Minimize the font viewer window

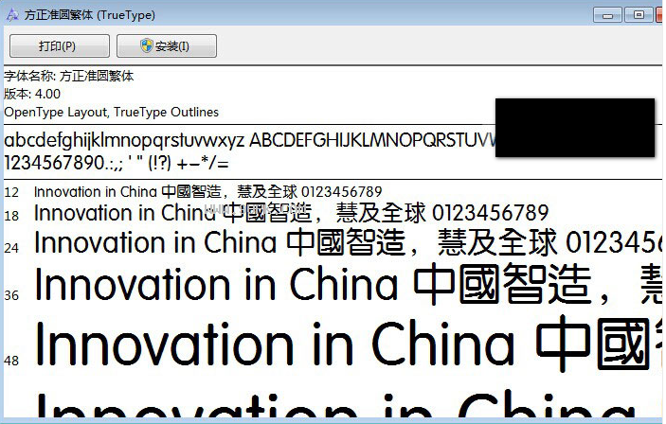click(607, 15)
